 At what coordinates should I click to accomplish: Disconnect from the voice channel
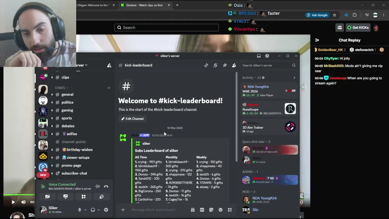click(106, 186)
